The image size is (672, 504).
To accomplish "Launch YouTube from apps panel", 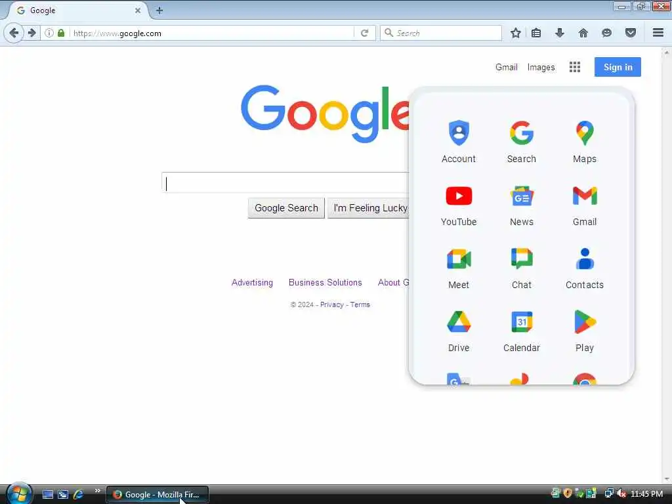I will tap(459, 205).
